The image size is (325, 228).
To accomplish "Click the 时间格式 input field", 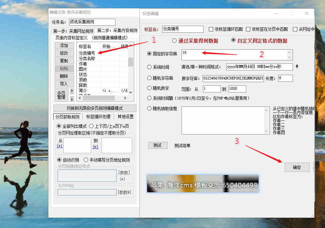I will point(259,67).
